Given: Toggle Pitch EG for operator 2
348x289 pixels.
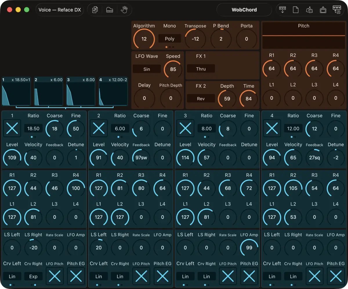Looking at the screenshot, I should [162, 276].
